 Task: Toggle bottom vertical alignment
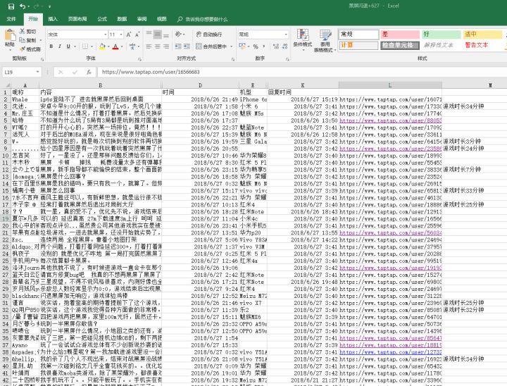pos(166,35)
